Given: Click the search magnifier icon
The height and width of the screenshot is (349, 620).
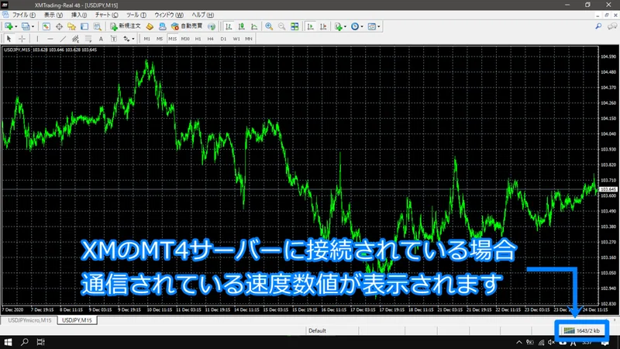Looking at the screenshot, I should [598, 26].
